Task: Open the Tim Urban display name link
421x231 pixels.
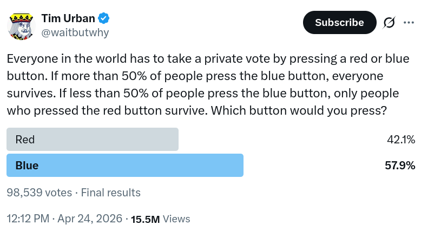Action: point(68,18)
